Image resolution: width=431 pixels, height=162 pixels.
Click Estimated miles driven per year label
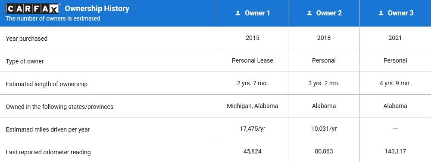pyautogui.click(x=47, y=129)
